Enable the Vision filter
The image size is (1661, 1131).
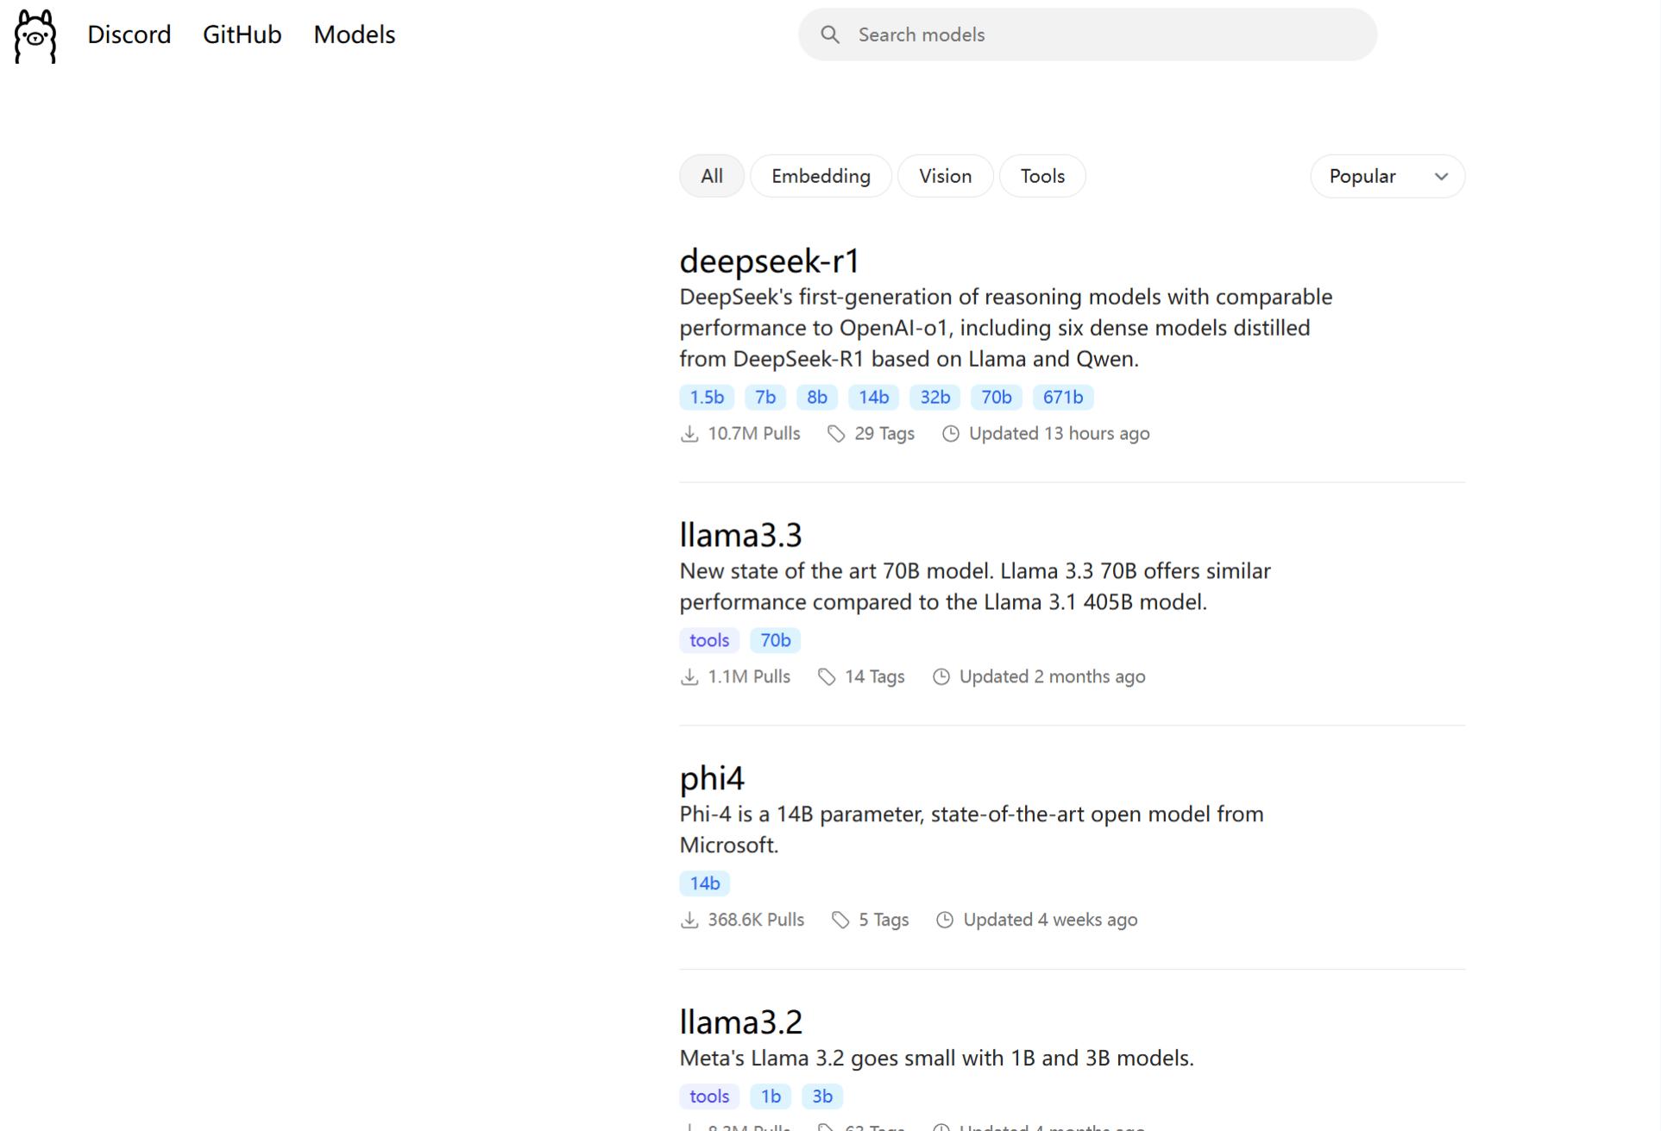945,176
